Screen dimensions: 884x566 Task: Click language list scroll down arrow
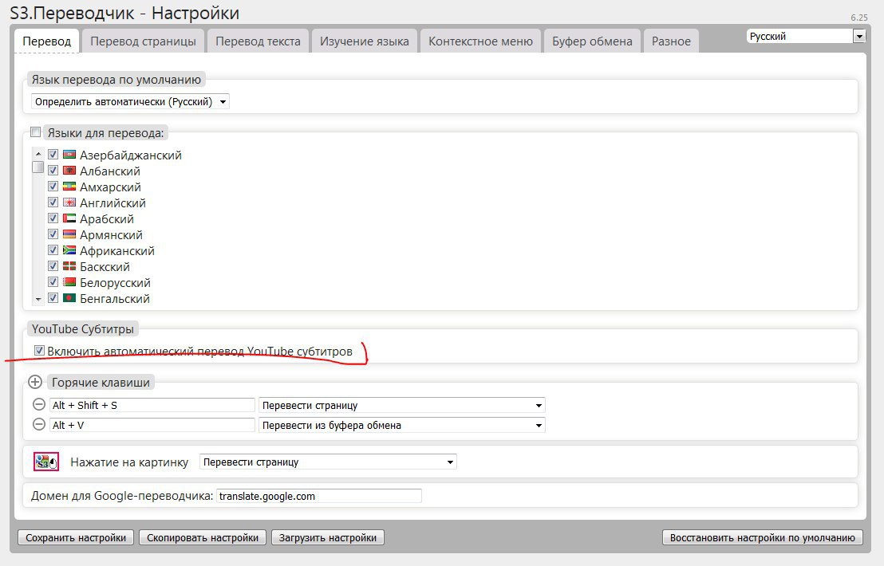[x=37, y=300]
